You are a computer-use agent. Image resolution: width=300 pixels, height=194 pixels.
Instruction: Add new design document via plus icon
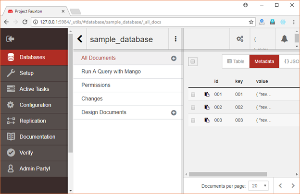point(174,113)
